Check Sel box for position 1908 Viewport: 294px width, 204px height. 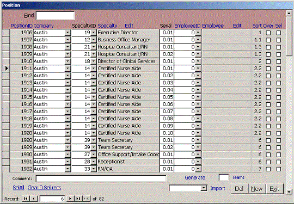point(279,47)
